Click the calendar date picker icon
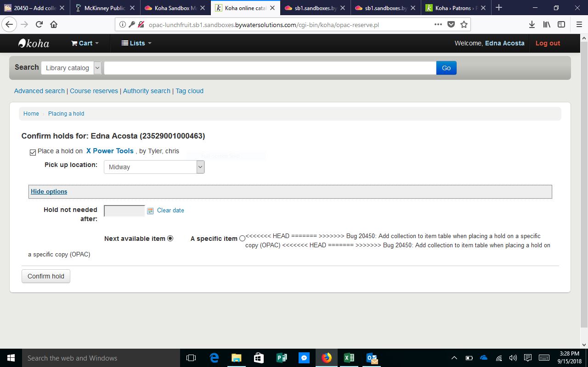Image resolution: width=588 pixels, height=367 pixels. (150, 211)
